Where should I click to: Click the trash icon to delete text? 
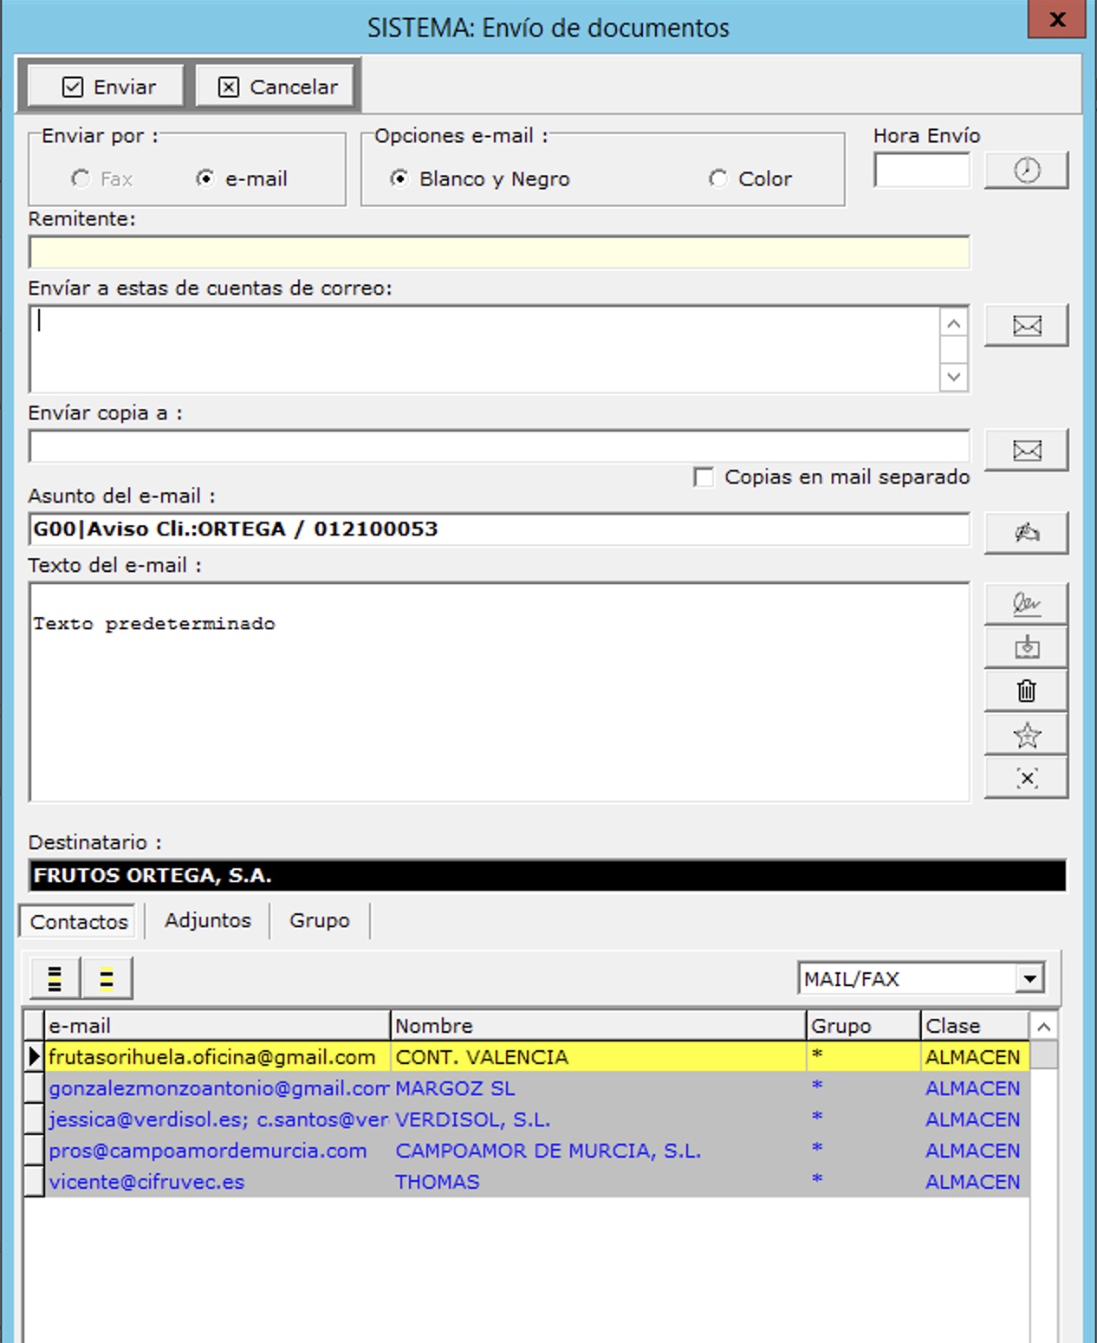[x=1026, y=691]
